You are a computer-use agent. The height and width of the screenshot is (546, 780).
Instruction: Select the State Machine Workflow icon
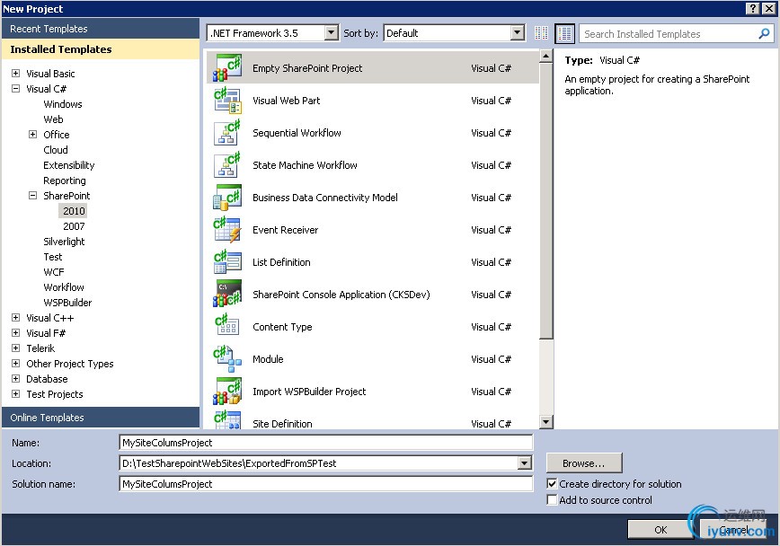227,165
